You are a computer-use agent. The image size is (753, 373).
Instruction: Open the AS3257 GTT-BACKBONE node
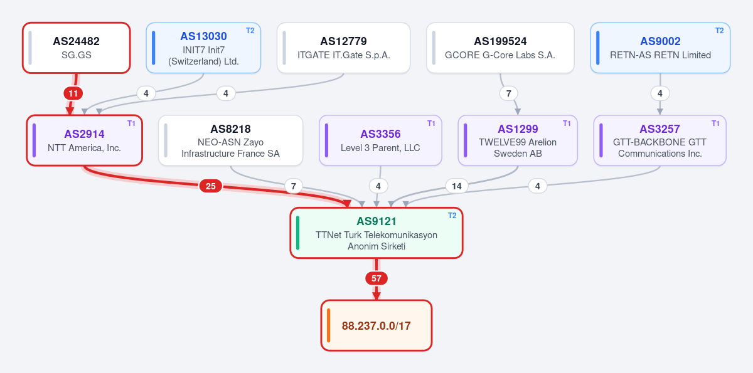(x=660, y=140)
